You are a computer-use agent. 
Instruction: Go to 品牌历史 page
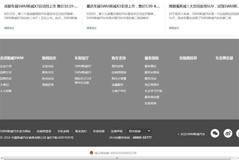coord(6,79)
